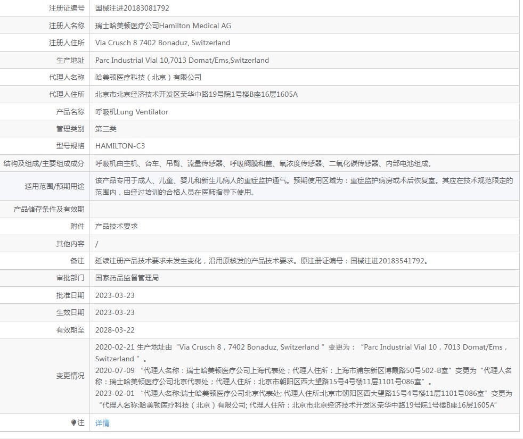Click the bulb icon beside 注
This screenshot has width=523, height=439.
click(x=73, y=423)
